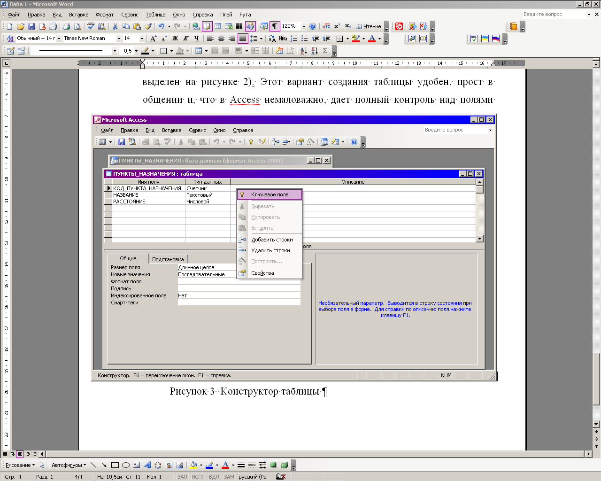601x481 pixels.
Task: Copy the selection in the Word toolbar
Action: coord(126,26)
